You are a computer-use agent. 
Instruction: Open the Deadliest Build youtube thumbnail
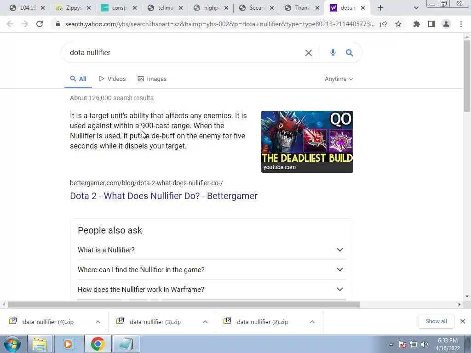(x=307, y=142)
